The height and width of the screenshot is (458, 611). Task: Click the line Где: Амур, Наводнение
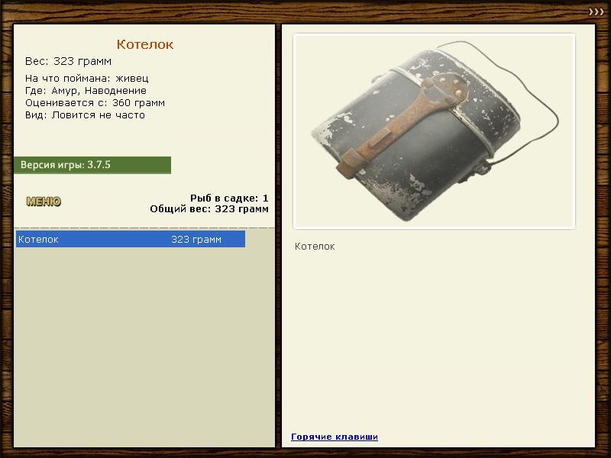pyautogui.click(x=86, y=91)
